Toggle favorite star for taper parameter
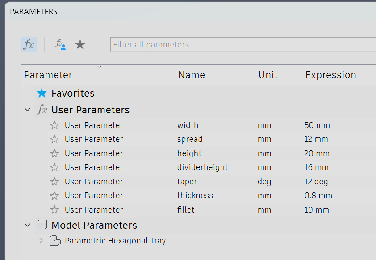Viewport: 376px width, 260px height. [x=54, y=182]
